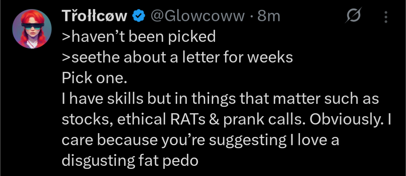Click the final line of the tweet

[x=130, y=161]
